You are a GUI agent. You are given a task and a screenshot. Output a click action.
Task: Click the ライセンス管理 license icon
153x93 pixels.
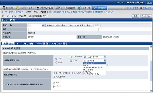17,8
